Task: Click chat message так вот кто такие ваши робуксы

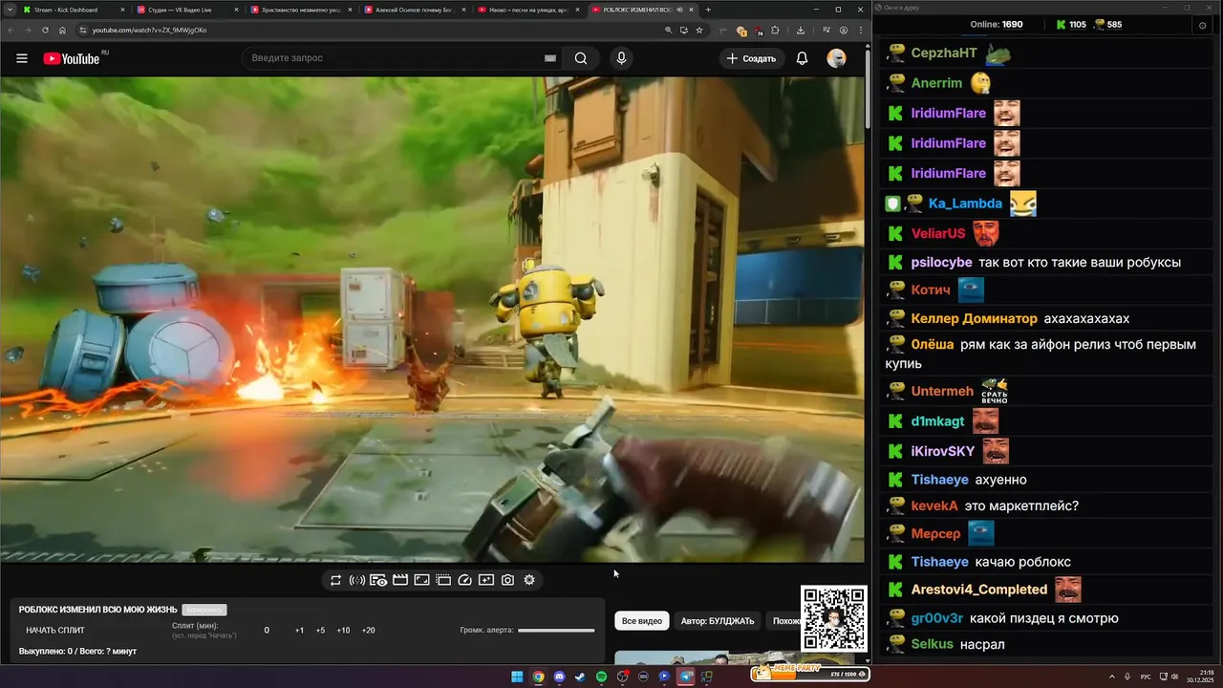Action: (x=1080, y=262)
